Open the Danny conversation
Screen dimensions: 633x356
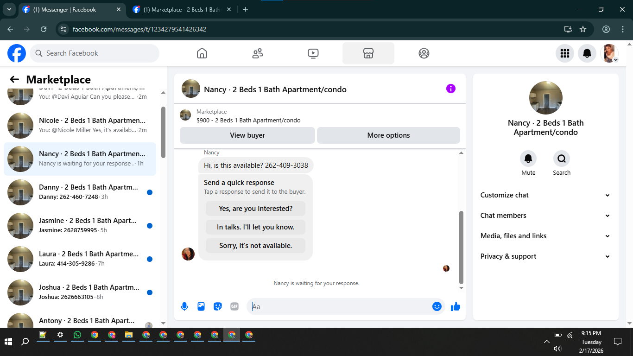80,192
